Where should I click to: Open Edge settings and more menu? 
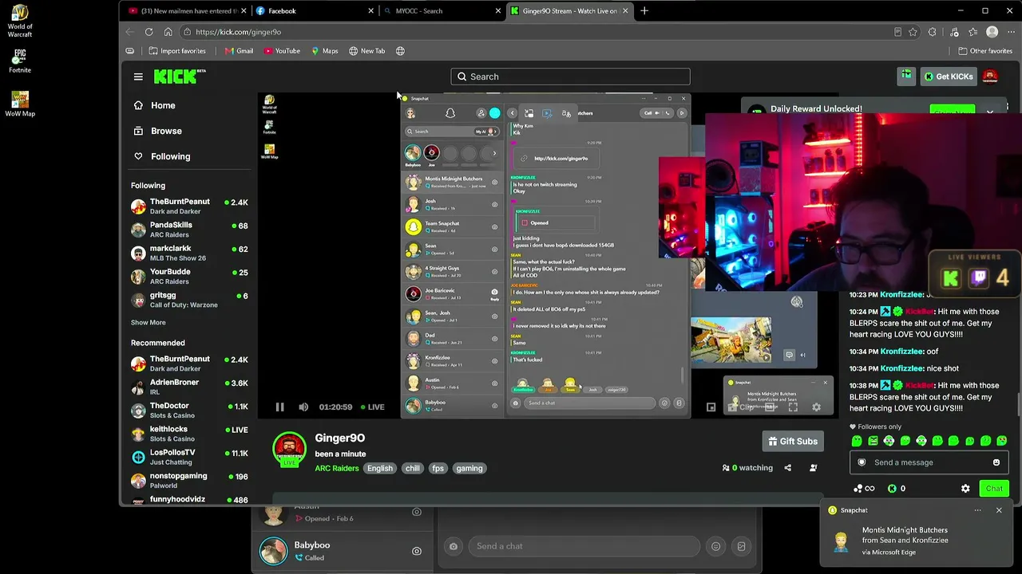pos(1009,32)
